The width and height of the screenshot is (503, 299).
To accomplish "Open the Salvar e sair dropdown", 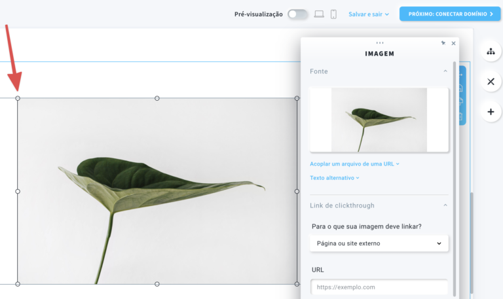I will click(369, 14).
